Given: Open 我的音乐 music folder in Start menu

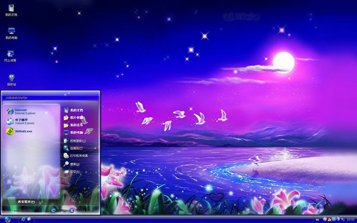Looking at the screenshot, I should [73, 125].
